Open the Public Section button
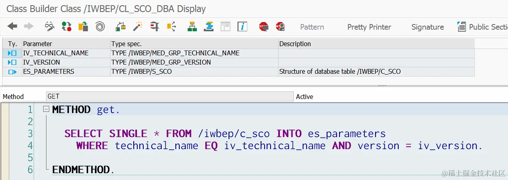This screenshot has height=180, width=508. click(482, 27)
